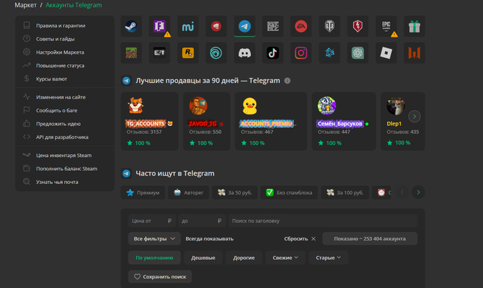Screen dimensions: 483x288
Task: Click the 'Поиск по заголовку' search field
Action: 323,220
